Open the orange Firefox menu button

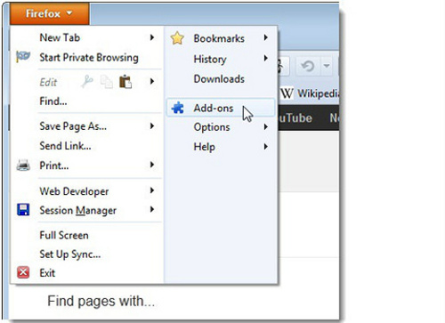click(x=49, y=13)
